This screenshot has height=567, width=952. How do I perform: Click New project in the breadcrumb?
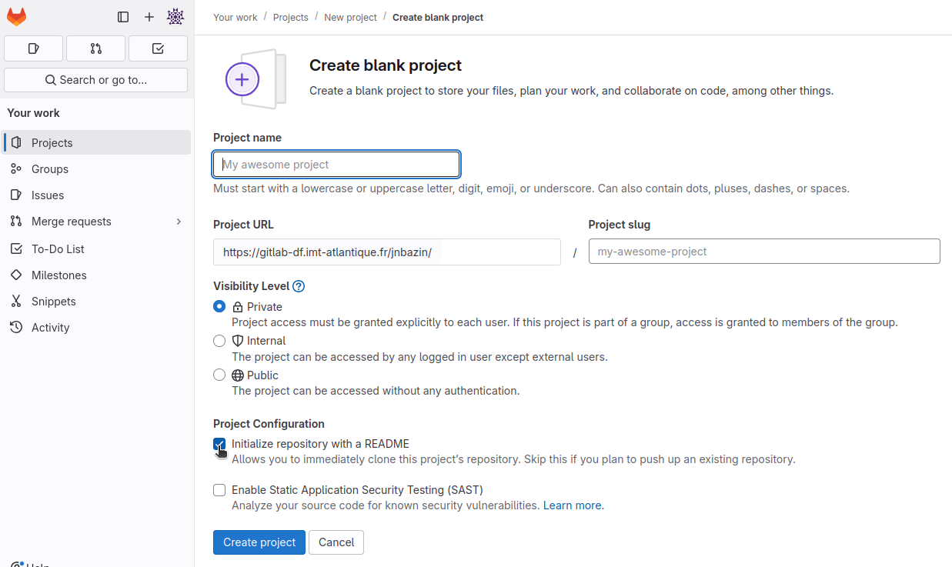click(x=350, y=17)
